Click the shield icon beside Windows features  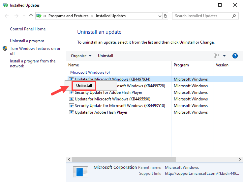tap(5, 49)
